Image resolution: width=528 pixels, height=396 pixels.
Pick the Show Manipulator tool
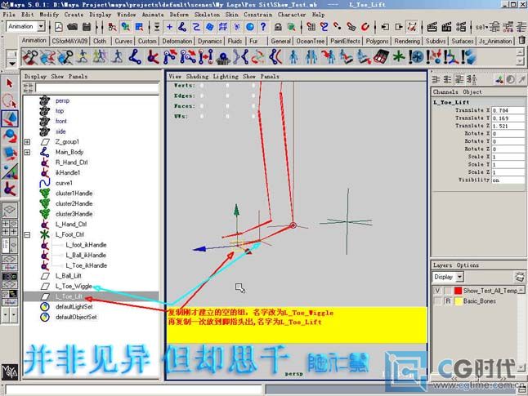[x=10, y=171]
